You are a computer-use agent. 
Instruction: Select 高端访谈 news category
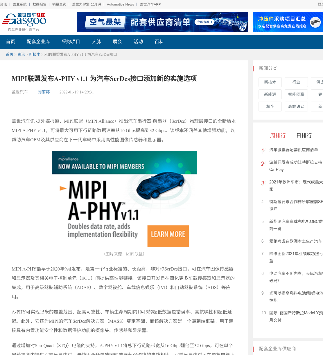[296, 107]
